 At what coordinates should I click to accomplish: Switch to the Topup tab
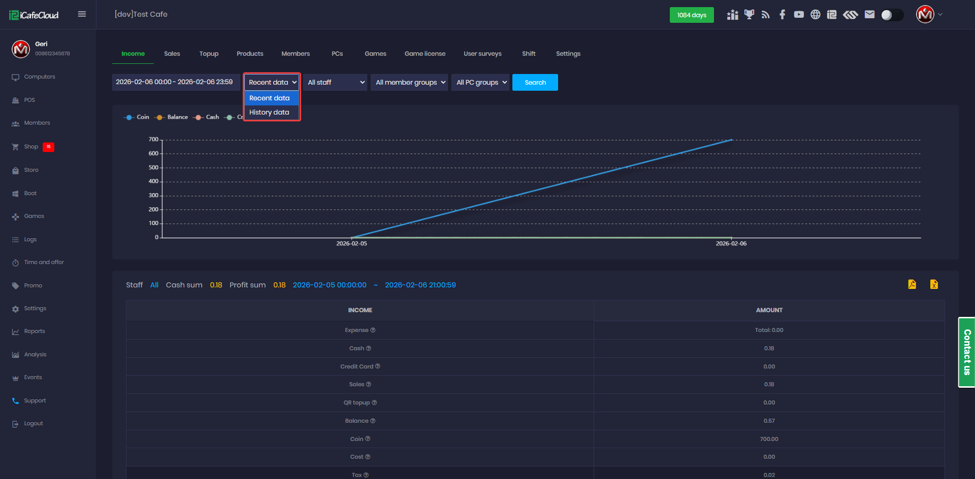pyautogui.click(x=209, y=54)
